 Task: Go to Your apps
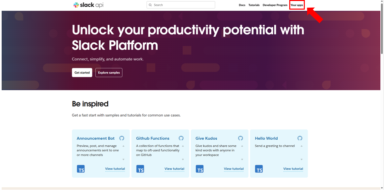[x=297, y=5]
